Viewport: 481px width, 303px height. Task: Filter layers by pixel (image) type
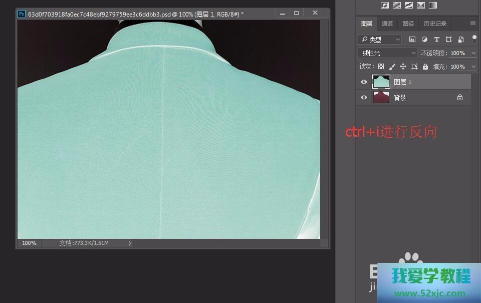(412, 39)
